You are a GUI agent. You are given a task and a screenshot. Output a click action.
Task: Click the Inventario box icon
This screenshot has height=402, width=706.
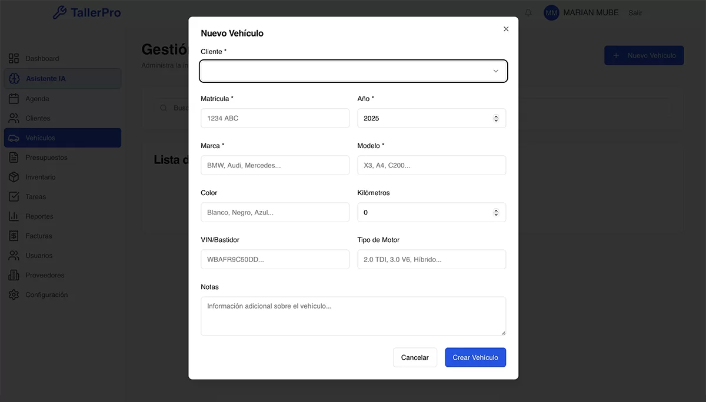[x=14, y=177]
